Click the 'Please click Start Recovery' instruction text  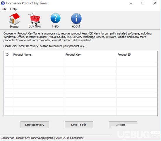44,46
